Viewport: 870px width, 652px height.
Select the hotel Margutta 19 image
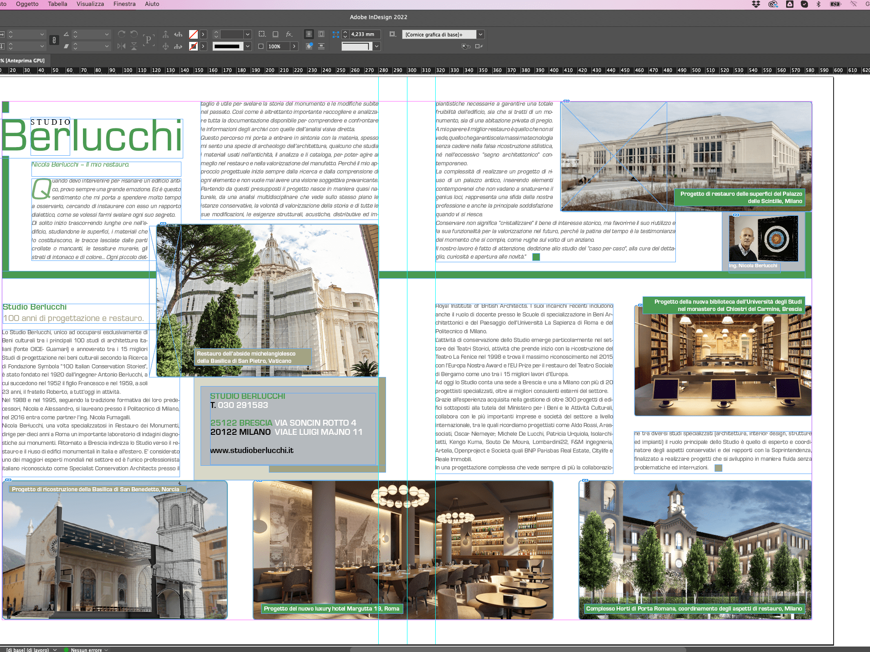click(x=403, y=550)
